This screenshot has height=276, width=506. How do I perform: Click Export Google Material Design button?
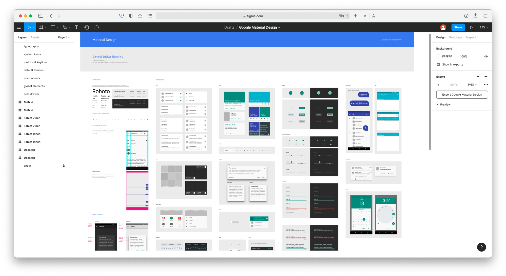(462, 95)
